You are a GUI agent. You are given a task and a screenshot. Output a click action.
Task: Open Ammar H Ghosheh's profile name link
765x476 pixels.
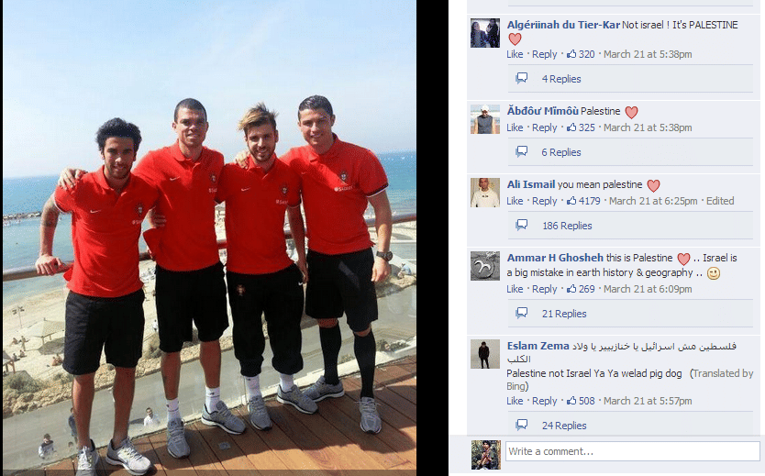(555, 258)
